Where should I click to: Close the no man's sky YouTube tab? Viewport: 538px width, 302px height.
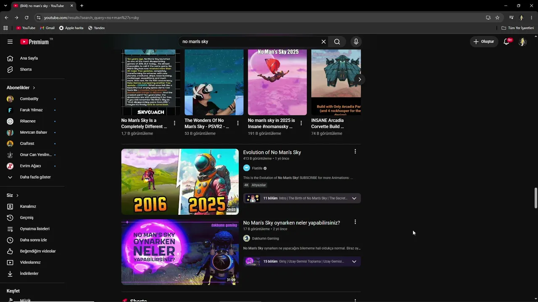[72, 6]
